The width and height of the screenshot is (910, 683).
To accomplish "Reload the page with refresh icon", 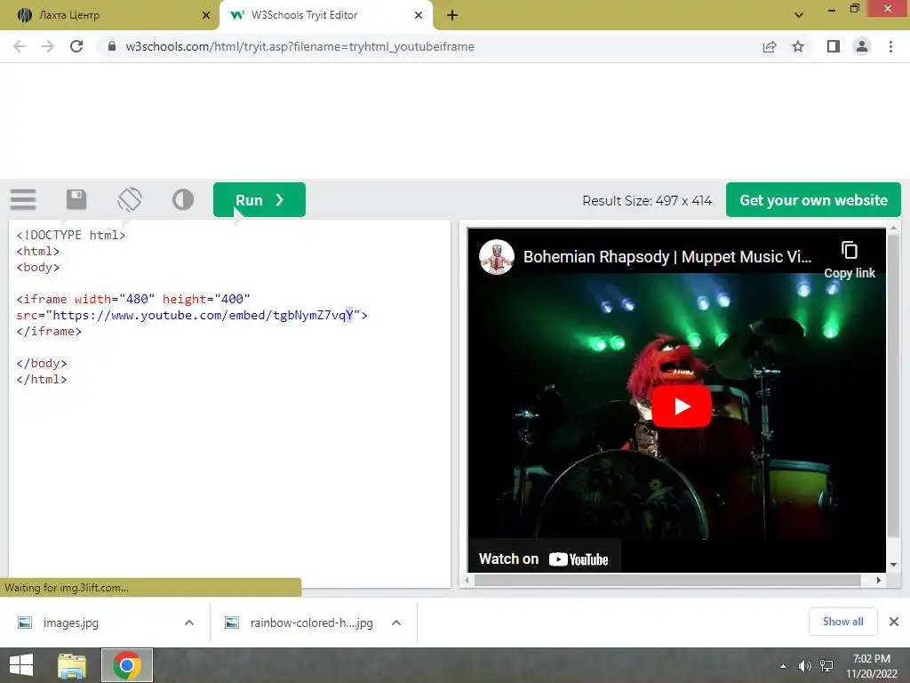I will (x=76, y=46).
